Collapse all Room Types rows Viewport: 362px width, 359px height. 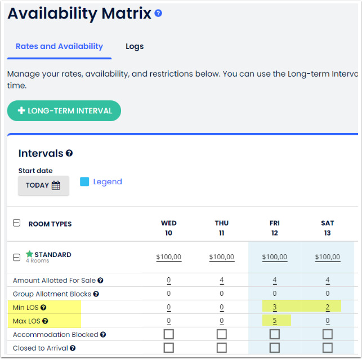pyautogui.click(x=17, y=223)
